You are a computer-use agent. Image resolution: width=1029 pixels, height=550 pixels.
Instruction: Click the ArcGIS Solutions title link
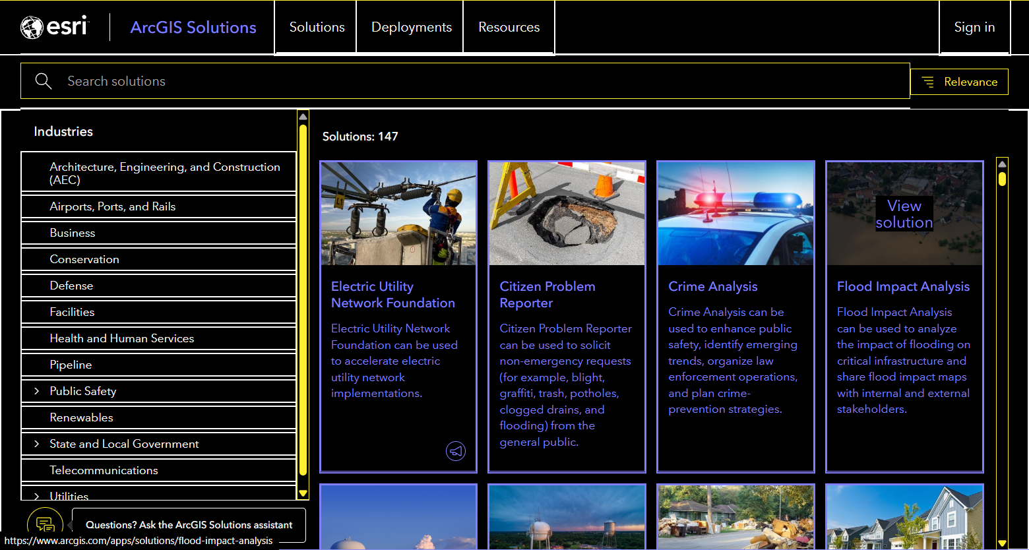coord(193,27)
